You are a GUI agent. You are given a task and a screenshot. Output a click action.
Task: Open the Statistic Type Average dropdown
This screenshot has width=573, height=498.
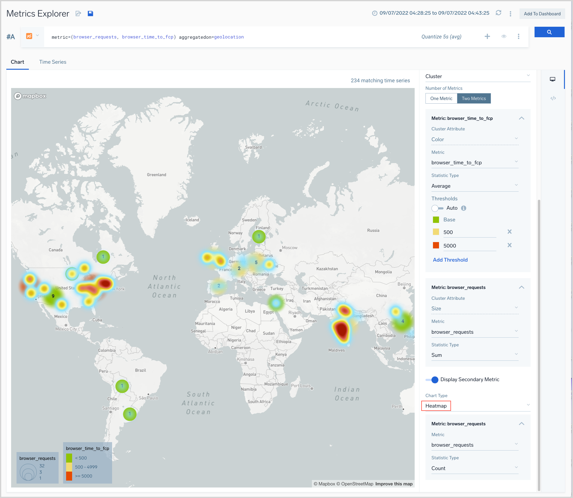point(474,186)
